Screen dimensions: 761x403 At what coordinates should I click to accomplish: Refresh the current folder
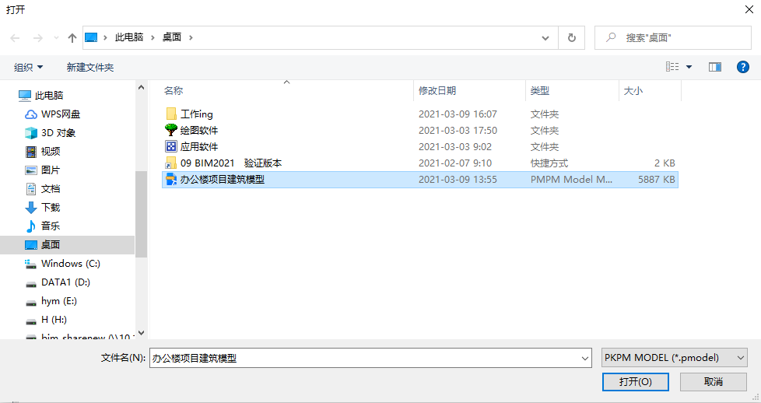[x=572, y=37]
